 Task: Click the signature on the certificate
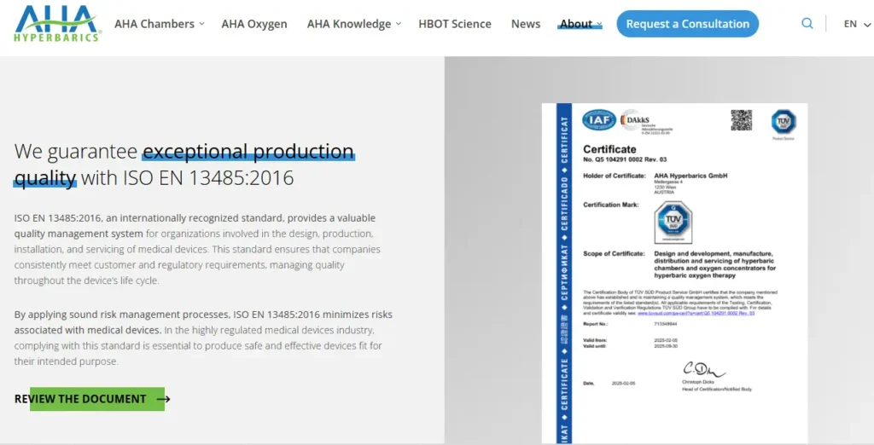(x=702, y=369)
